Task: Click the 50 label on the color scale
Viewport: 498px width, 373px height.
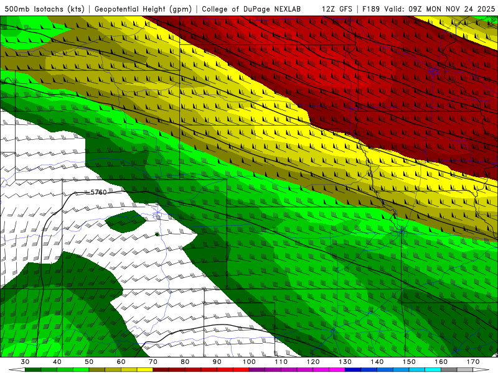Action: click(x=89, y=362)
